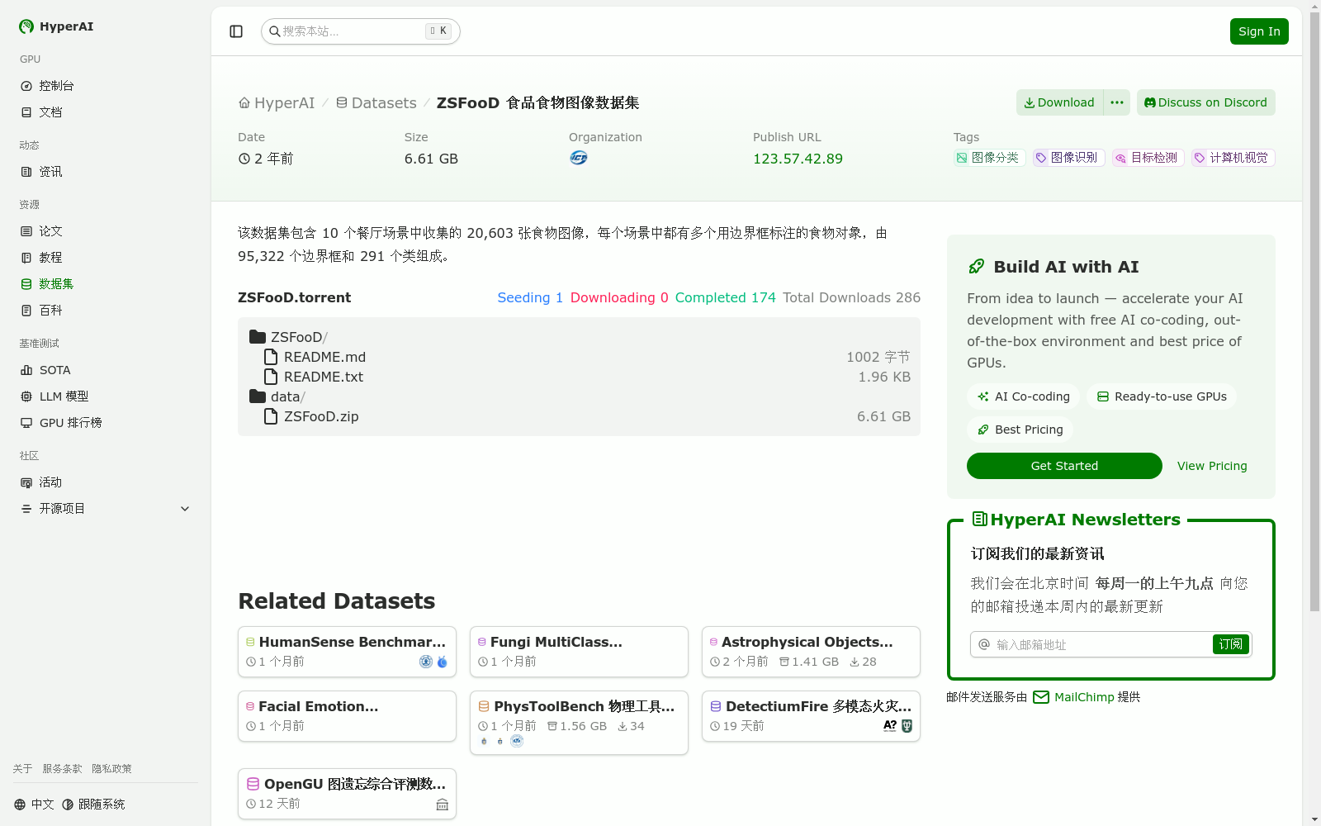Click the 订阅 subscribe button
Viewport: 1321px width, 826px height.
coord(1231,644)
